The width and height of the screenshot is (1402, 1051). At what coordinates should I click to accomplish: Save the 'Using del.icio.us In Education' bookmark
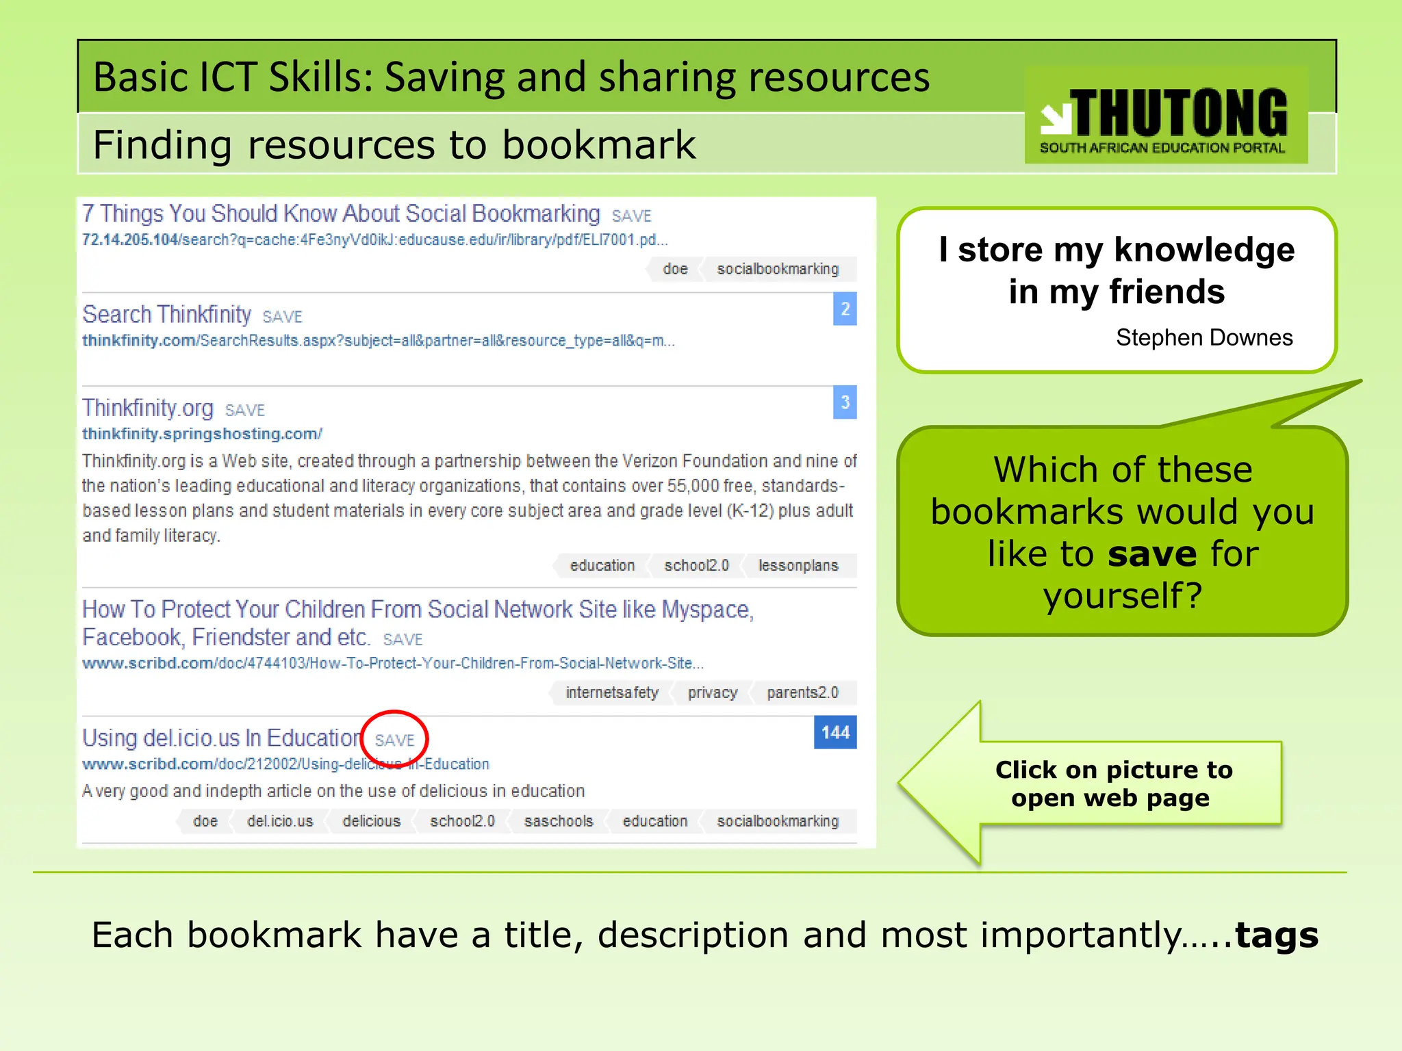pyautogui.click(x=394, y=740)
